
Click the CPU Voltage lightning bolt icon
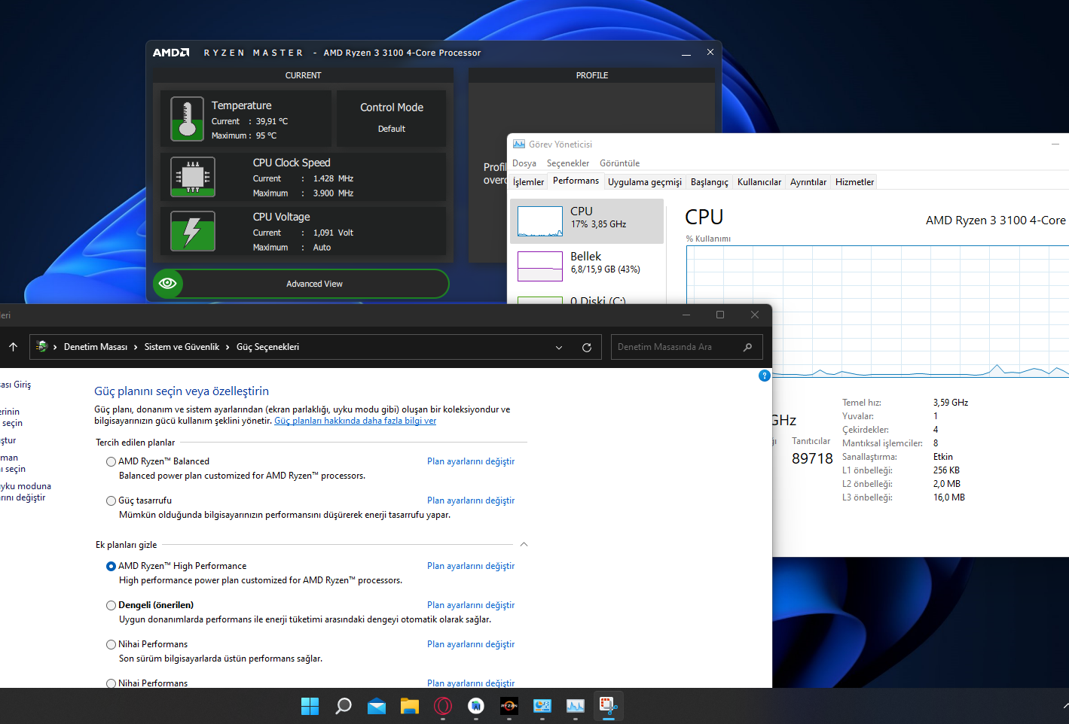point(193,231)
